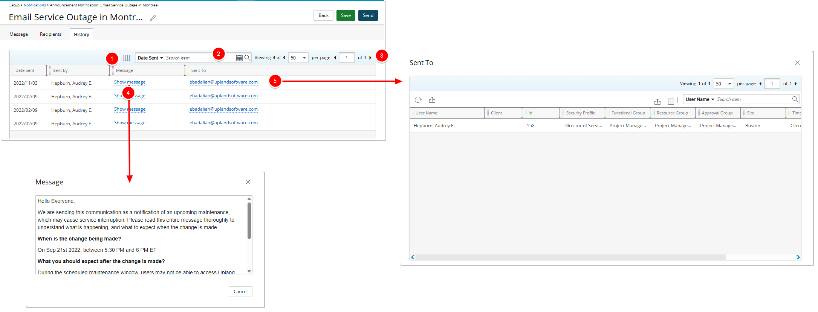
Task: Switch to the Recipients tab
Action: (x=50, y=34)
